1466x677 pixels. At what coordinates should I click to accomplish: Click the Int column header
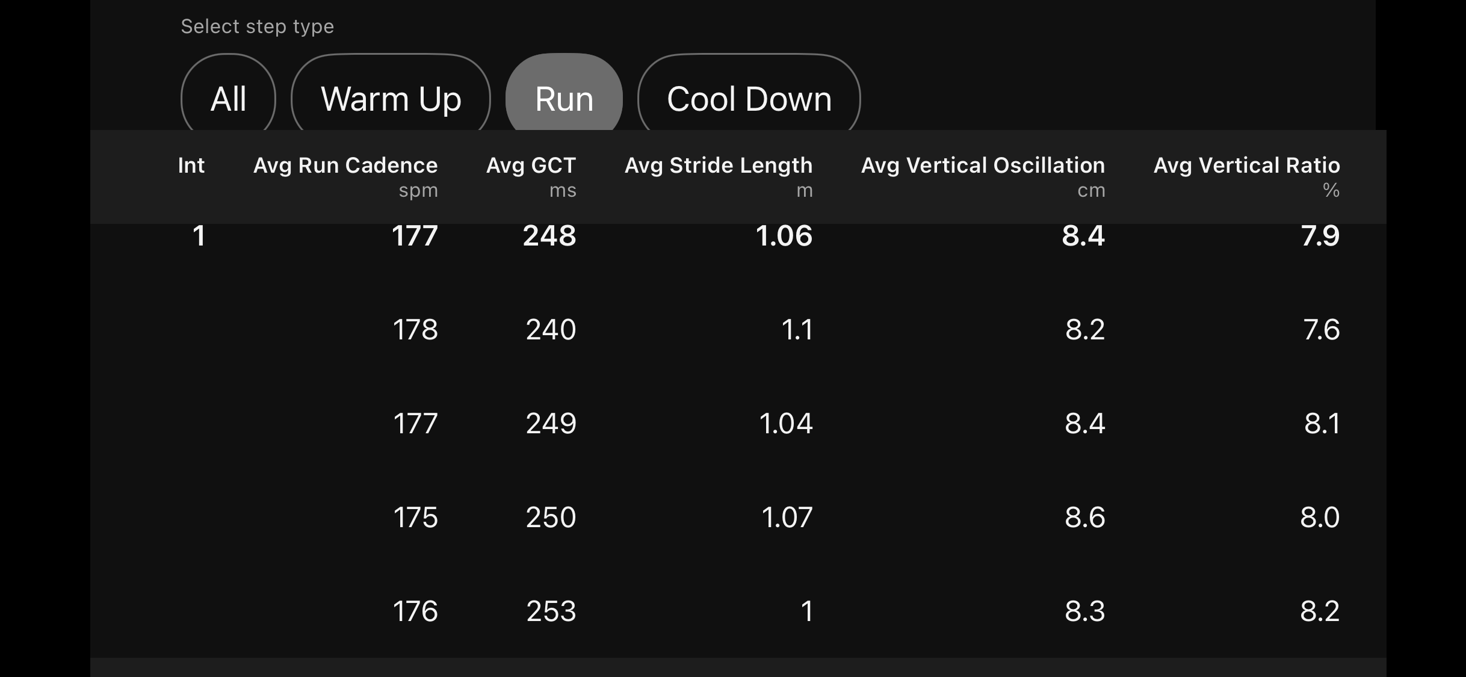tap(191, 165)
